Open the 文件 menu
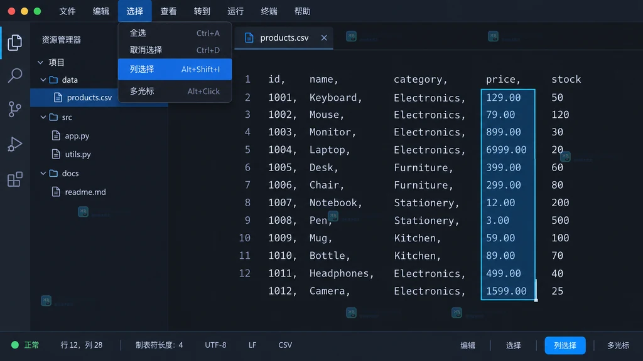Screen dimensions: 643x361 point(67,11)
